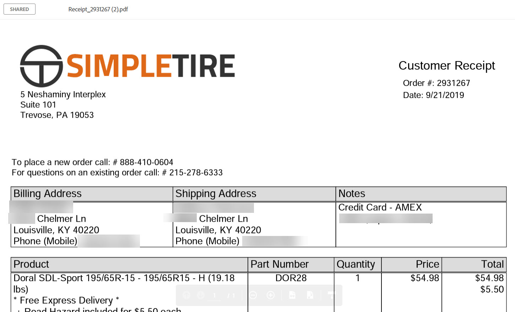Image resolution: width=515 pixels, height=312 pixels.
Task: Click the Notes column header
Action: click(x=352, y=194)
